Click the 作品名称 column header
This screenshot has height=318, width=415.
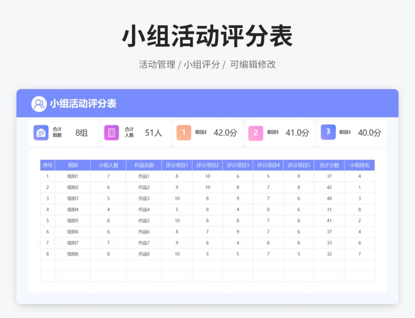pyautogui.click(x=144, y=165)
